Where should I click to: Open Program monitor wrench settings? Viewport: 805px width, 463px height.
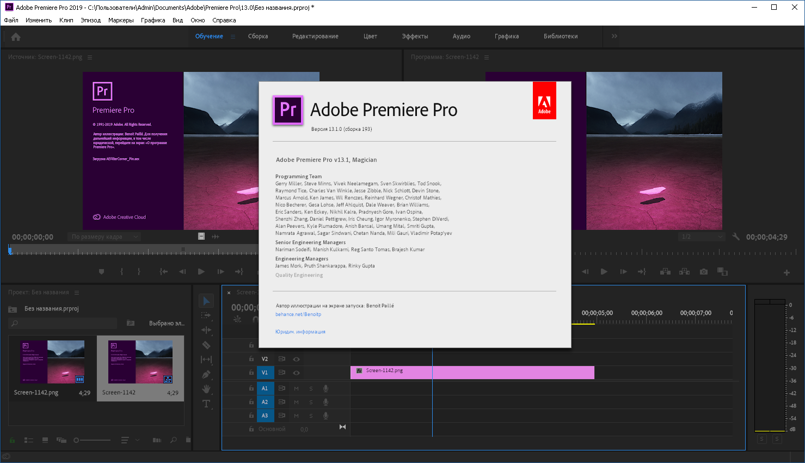[x=736, y=237]
